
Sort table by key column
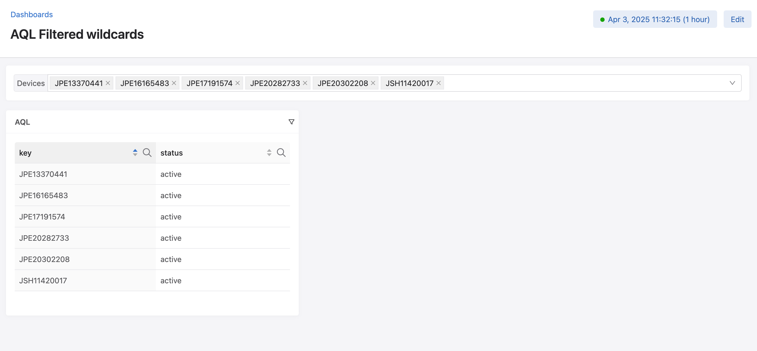pos(135,153)
